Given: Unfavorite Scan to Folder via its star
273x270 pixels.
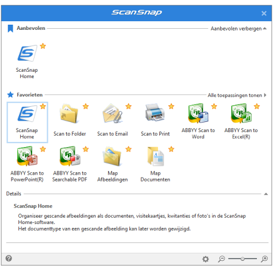Looking at the screenshot, I should [86, 106].
